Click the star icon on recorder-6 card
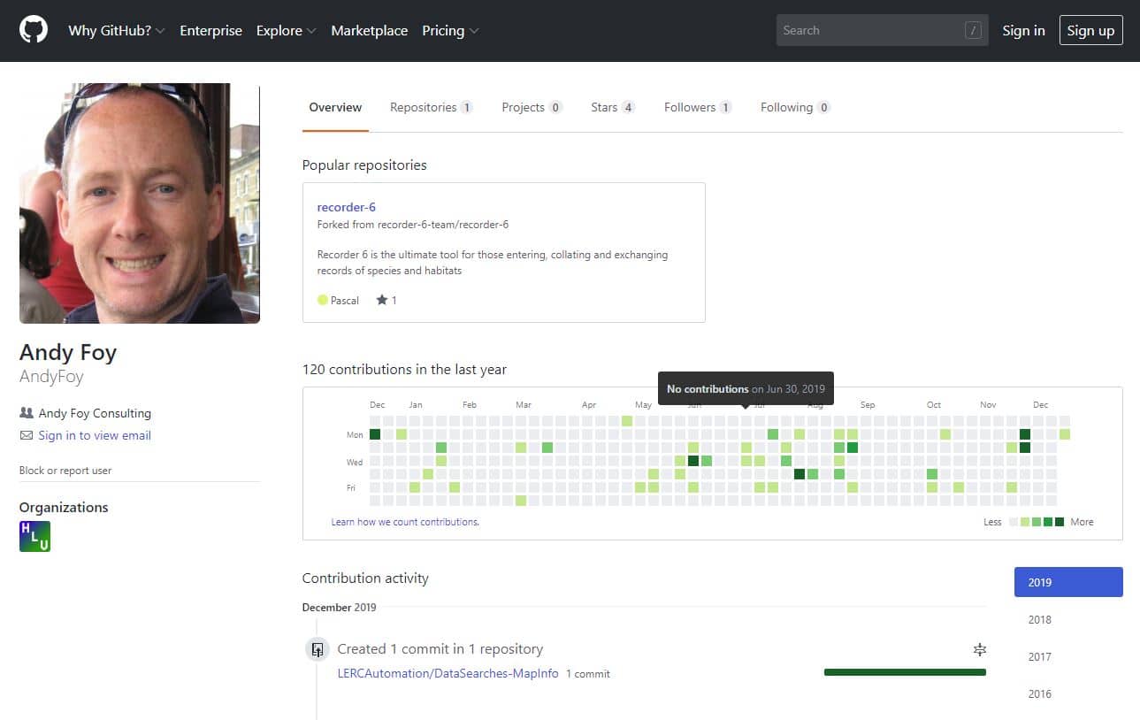This screenshot has height=720, width=1140. (x=382, y=300)
